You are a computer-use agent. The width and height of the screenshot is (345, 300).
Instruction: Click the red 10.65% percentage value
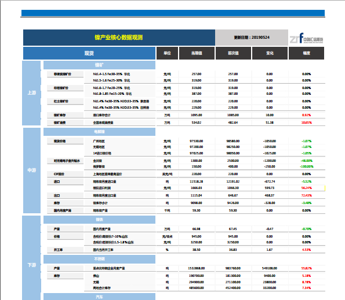click(x=307, y=123)
